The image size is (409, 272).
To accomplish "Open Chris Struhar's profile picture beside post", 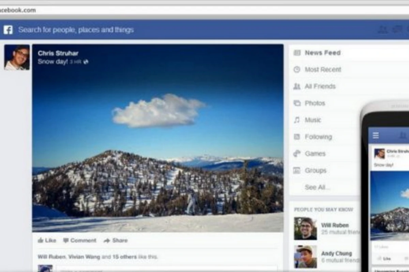I will [x=17, y=57].
